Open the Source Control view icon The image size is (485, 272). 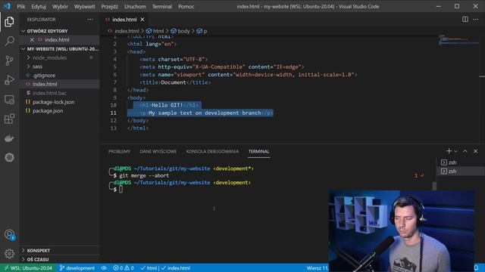[x=9, y=60]
